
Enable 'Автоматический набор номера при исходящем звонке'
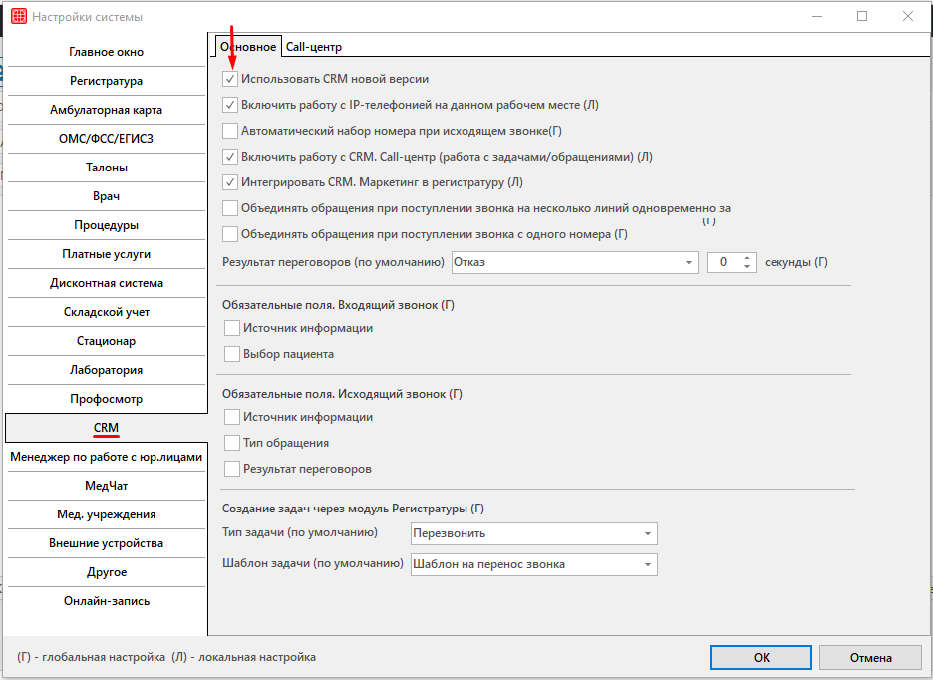click(230, 131)
